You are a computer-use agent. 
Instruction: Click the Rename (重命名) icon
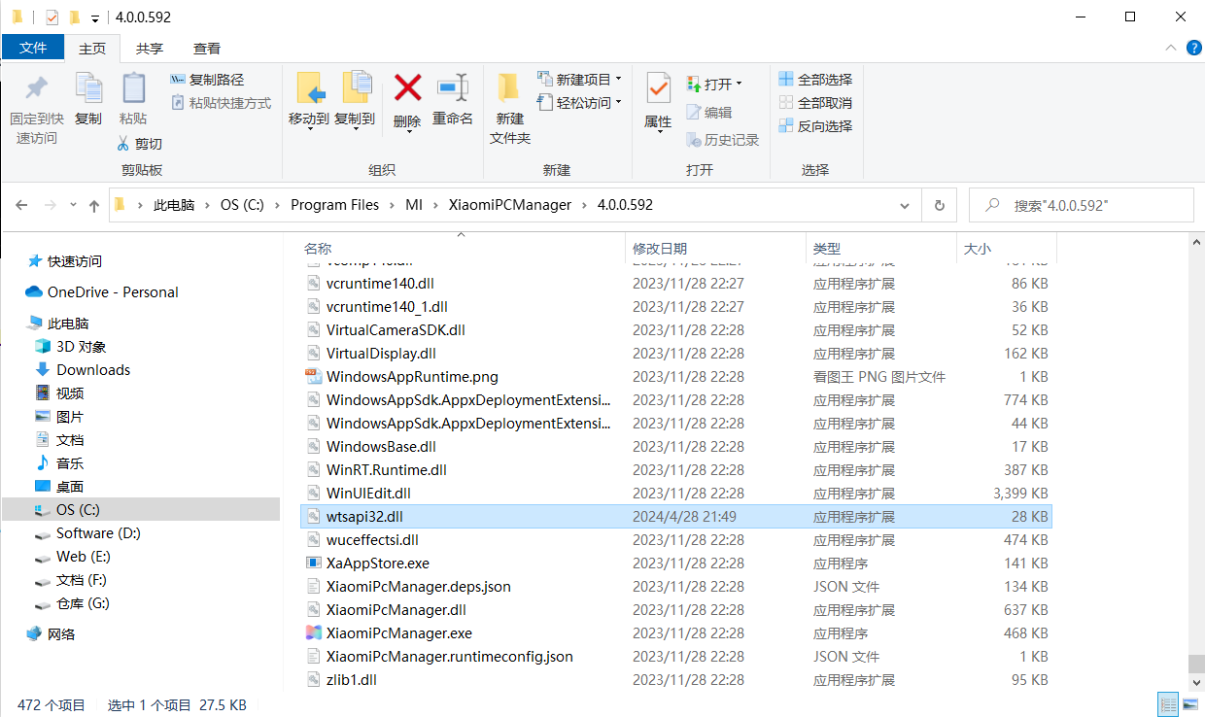pyautogui.click(x=453, y=87)
